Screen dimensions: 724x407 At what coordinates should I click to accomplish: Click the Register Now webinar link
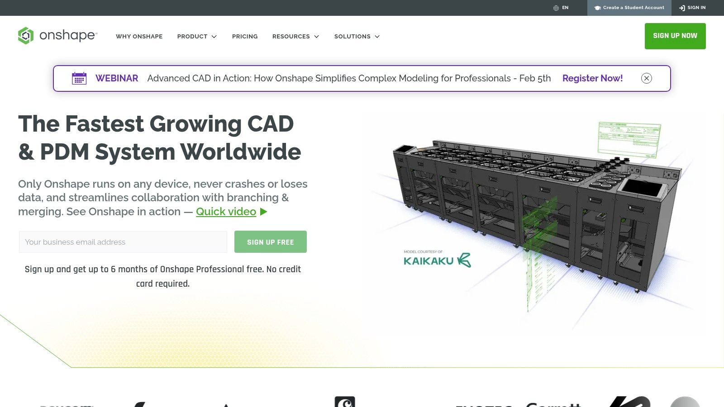click(x=592, y=78)
